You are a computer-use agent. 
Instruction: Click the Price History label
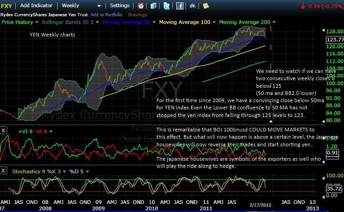click(17, 22)
